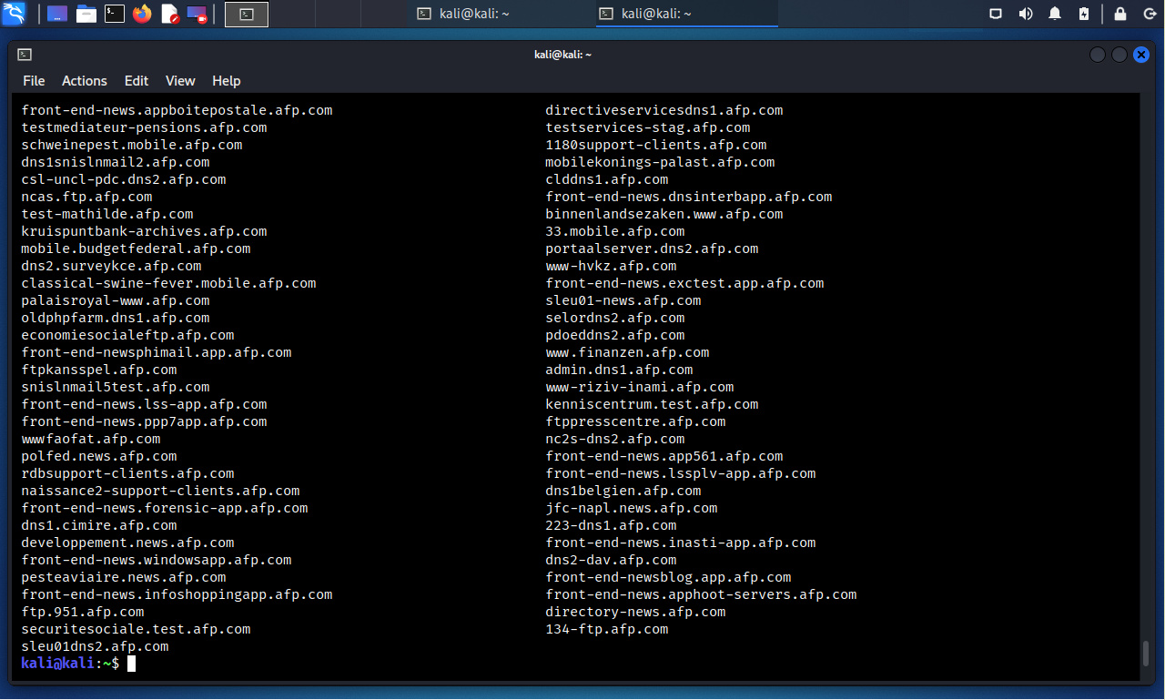Image resolution: width=1165 pixels, height=700 pixels.
Task: Expand the Edit menu
Action: [x=137, y=81]
